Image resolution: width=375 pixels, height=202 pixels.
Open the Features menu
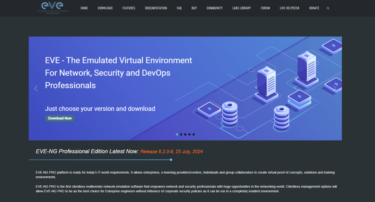tap(129, 8)
